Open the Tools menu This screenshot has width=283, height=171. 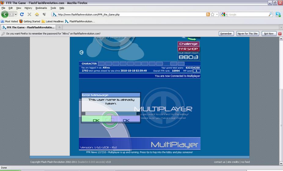[53, 8]
